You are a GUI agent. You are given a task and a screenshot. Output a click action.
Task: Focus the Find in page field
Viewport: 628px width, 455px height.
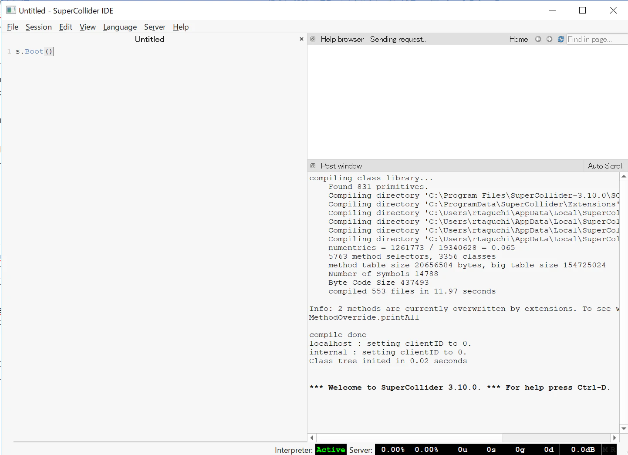[597, 39]
